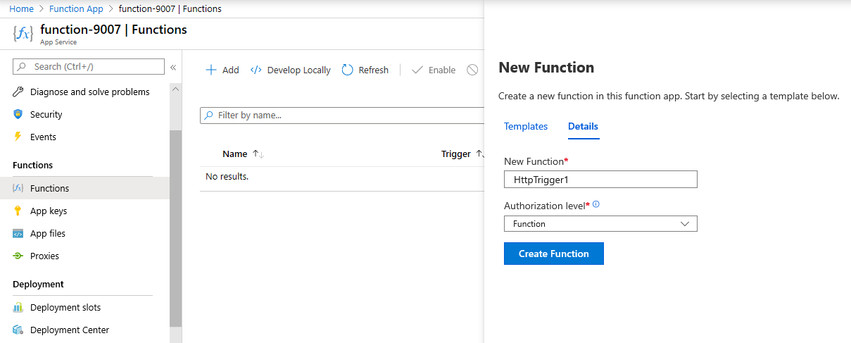Click function-9007 | Functions breadcrumb

point(170,8)
